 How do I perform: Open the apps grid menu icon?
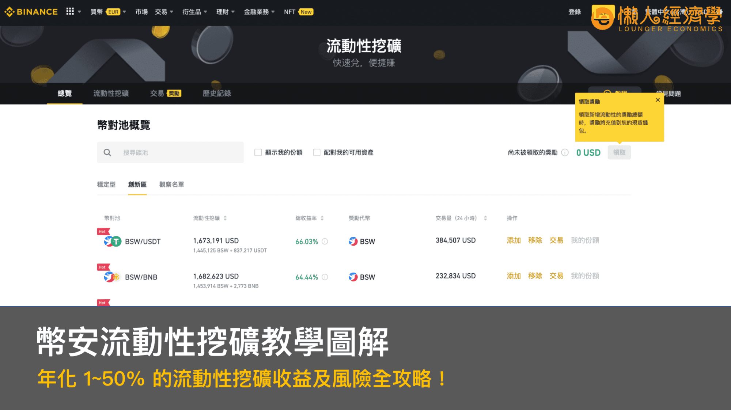(70, 12)
